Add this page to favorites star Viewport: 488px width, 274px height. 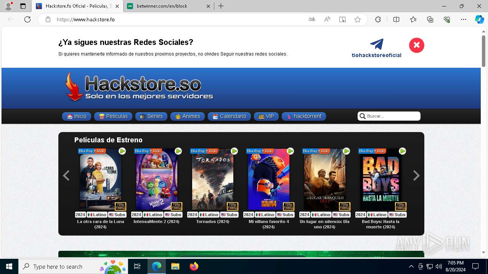pyautogui.click(x=358, y=19)
